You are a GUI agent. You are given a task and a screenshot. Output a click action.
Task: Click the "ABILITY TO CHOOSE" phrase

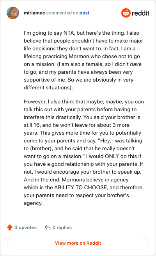(x=81, y=187)
